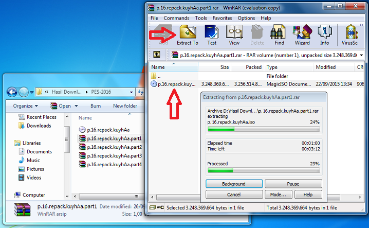
Task: Select Documents library
Action: tap(35, 152)
